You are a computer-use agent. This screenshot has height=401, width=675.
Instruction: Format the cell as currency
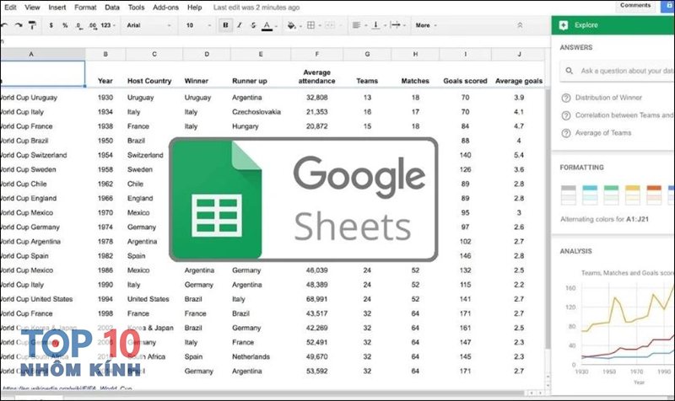point(51,25)
